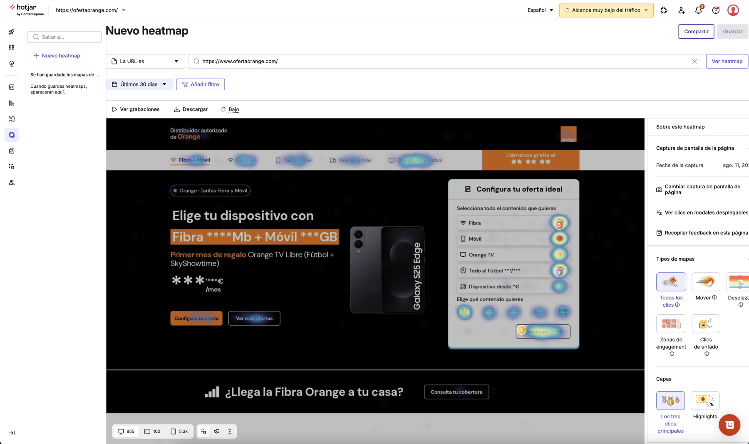Enable the Highlights layer

coord(705,400)
